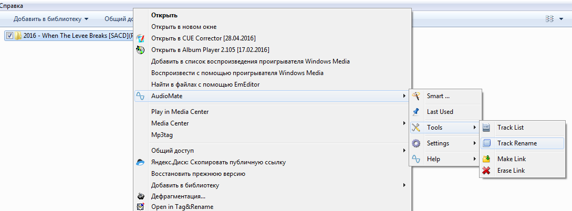Click the Last Used pin icon
Screen dimensions: 572x211
[417, 112]
